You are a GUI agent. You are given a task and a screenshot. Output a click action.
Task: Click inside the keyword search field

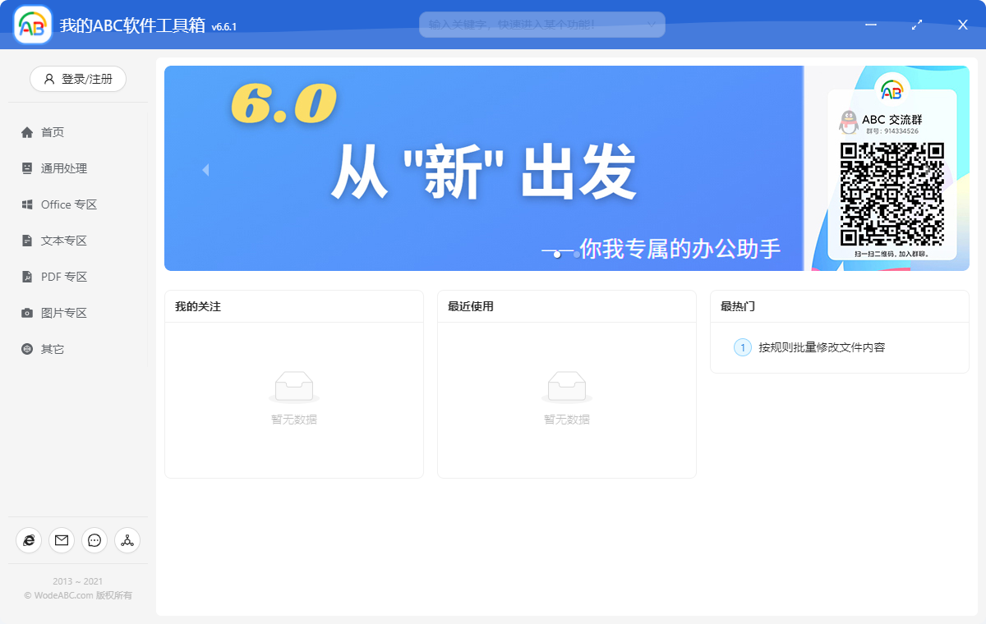point(534,25)
